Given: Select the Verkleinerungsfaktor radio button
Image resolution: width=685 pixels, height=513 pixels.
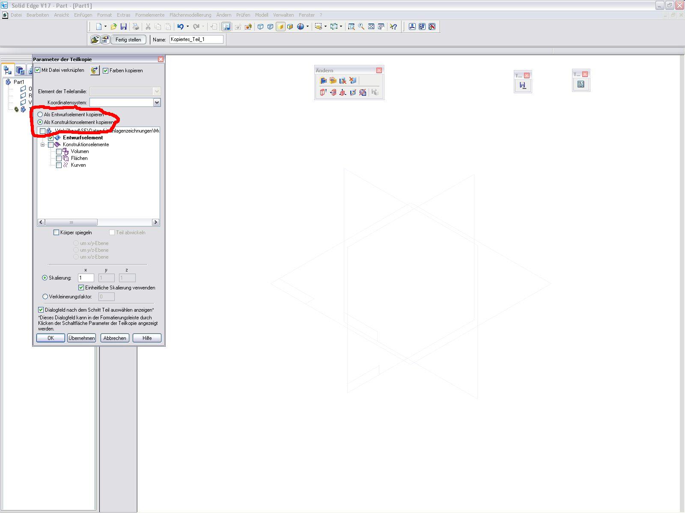Looking at the screenshot, I should point(45,297).
